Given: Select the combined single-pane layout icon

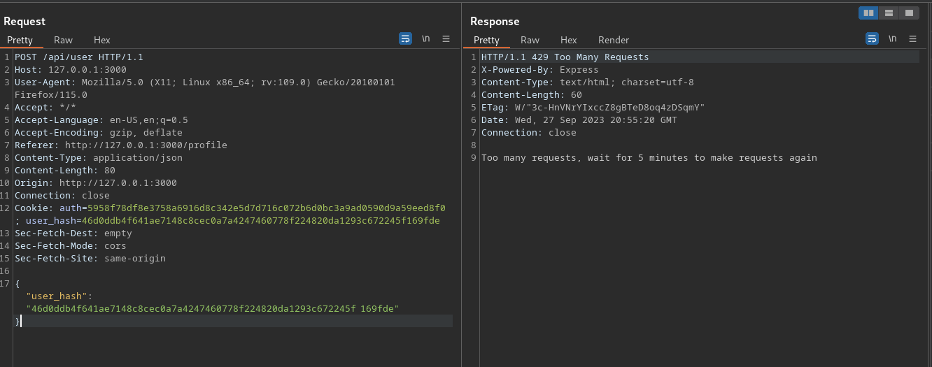Looking at the screenshot, I should coord(908,13).
